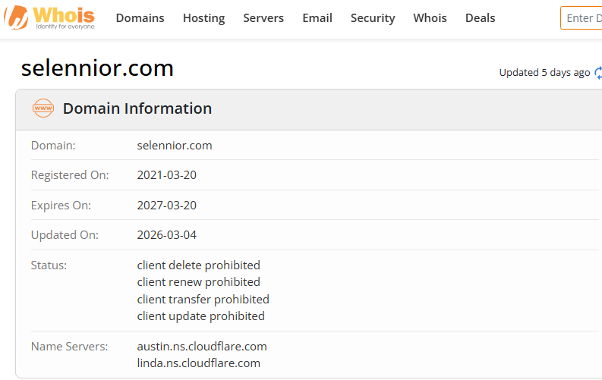Select the Security menu item

click(x=373, y=18)
